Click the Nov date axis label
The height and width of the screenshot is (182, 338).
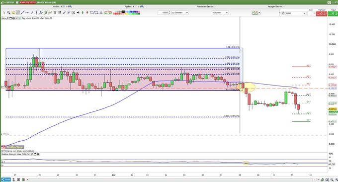114,175
